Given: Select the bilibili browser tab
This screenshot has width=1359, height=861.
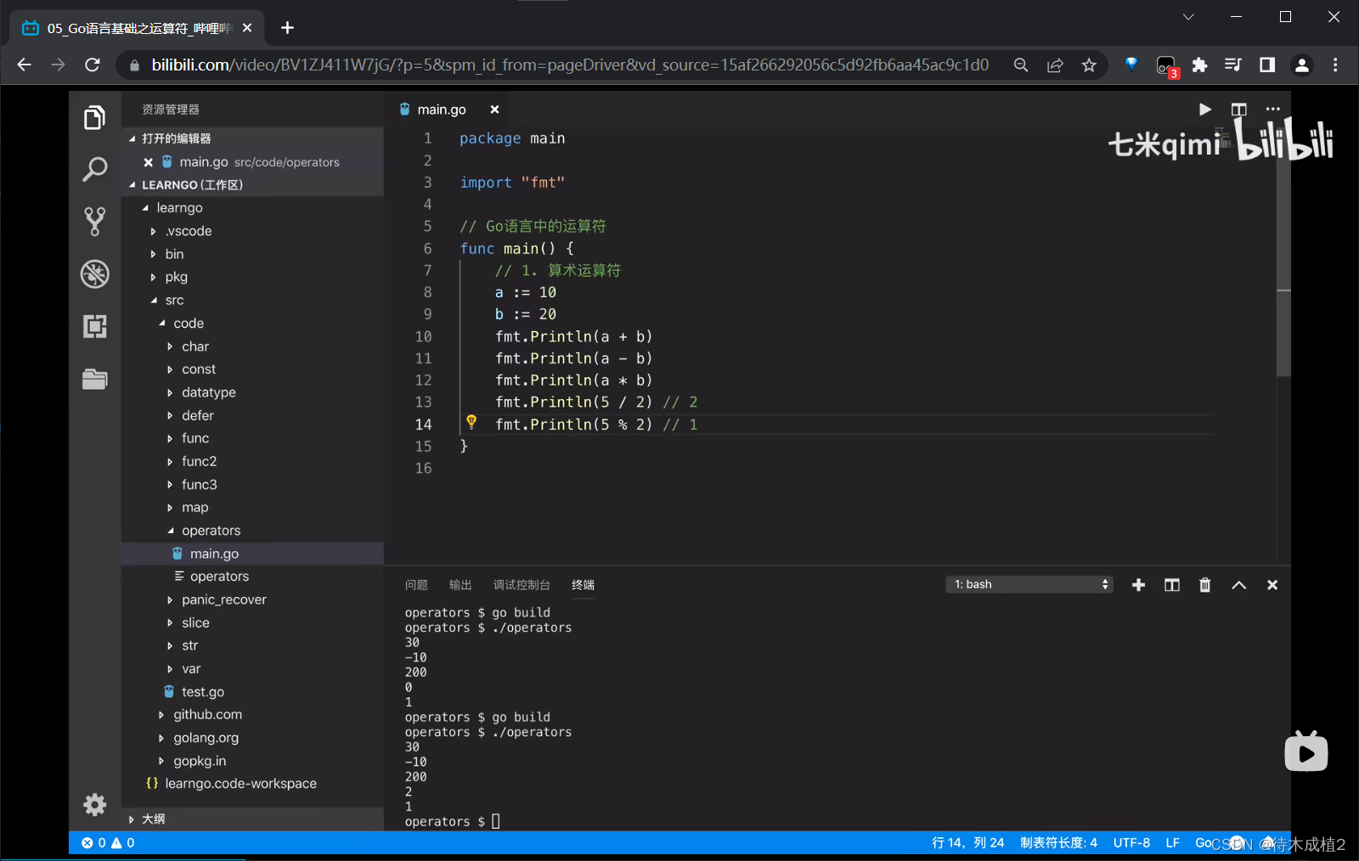Looking at the screenshot, I should click(x=137, y=28).
